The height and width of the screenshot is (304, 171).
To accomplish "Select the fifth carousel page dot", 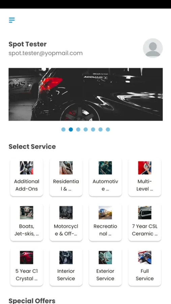I will pos(93,129).
